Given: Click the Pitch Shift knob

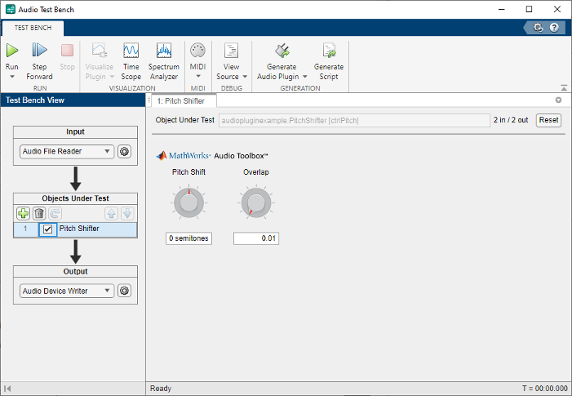Looking at the screenshot, I should tap(188, 202).
